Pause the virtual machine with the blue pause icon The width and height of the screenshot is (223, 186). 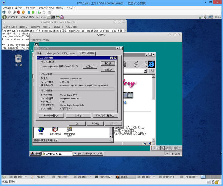coord(29,12)
